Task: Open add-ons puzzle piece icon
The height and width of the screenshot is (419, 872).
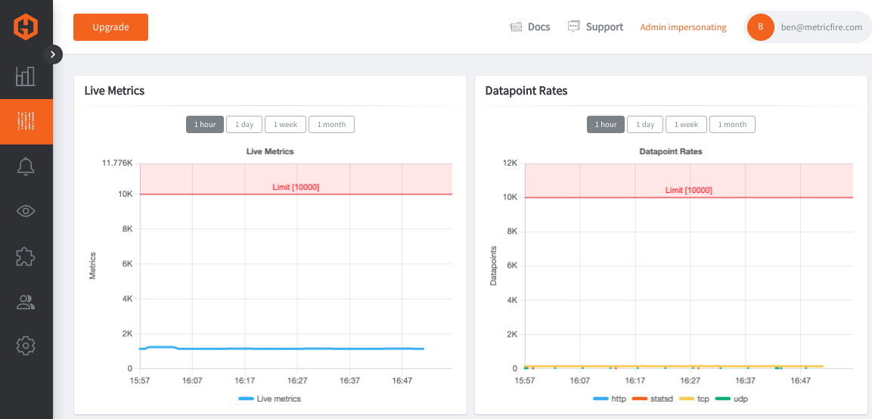Action: pos(26,256)
